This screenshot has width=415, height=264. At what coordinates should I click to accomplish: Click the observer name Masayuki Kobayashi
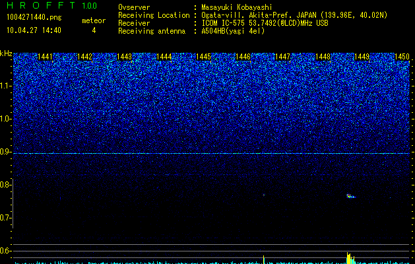tap(237, 7)
